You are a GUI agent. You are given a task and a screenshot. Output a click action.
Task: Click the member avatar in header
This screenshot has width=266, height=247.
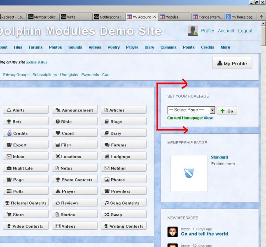click(193, 31)
